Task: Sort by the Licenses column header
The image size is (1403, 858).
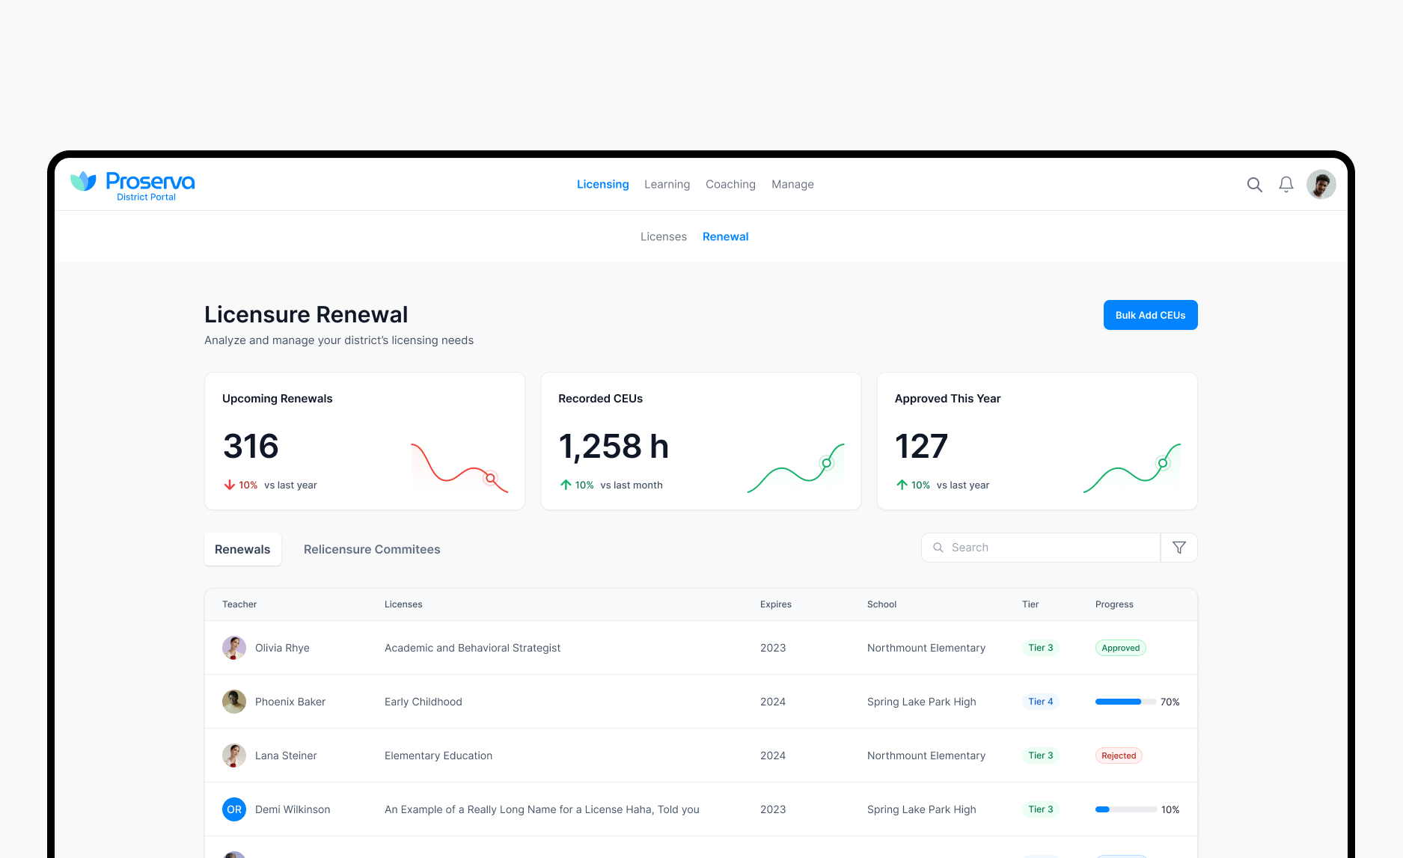Action: pyautogui.click(x=403, y=604)
